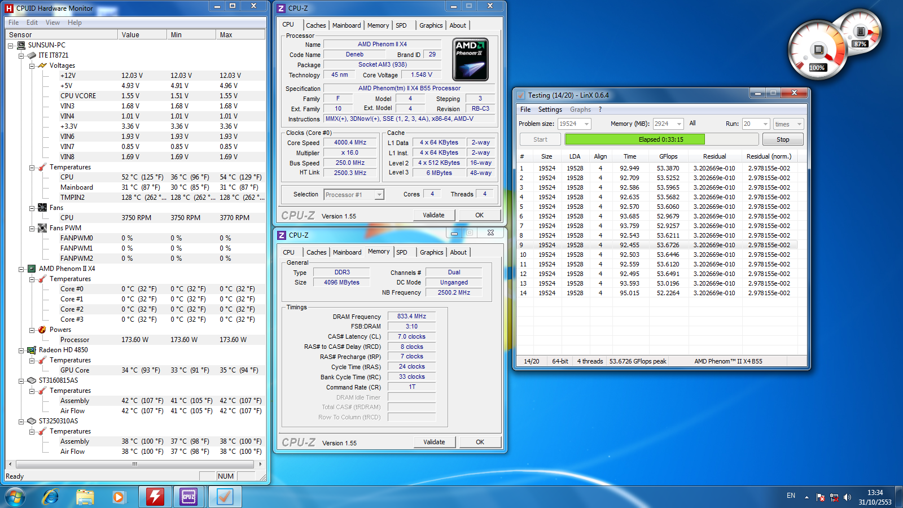Launch Internet Explorer from the taskbar
The width and height of the screenshot is (903, 508).
[51, 497]
